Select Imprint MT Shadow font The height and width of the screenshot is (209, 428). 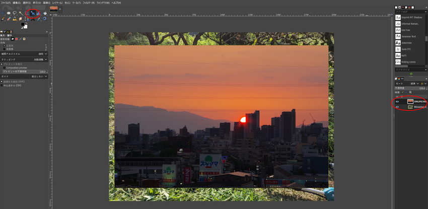coord(410,17)
